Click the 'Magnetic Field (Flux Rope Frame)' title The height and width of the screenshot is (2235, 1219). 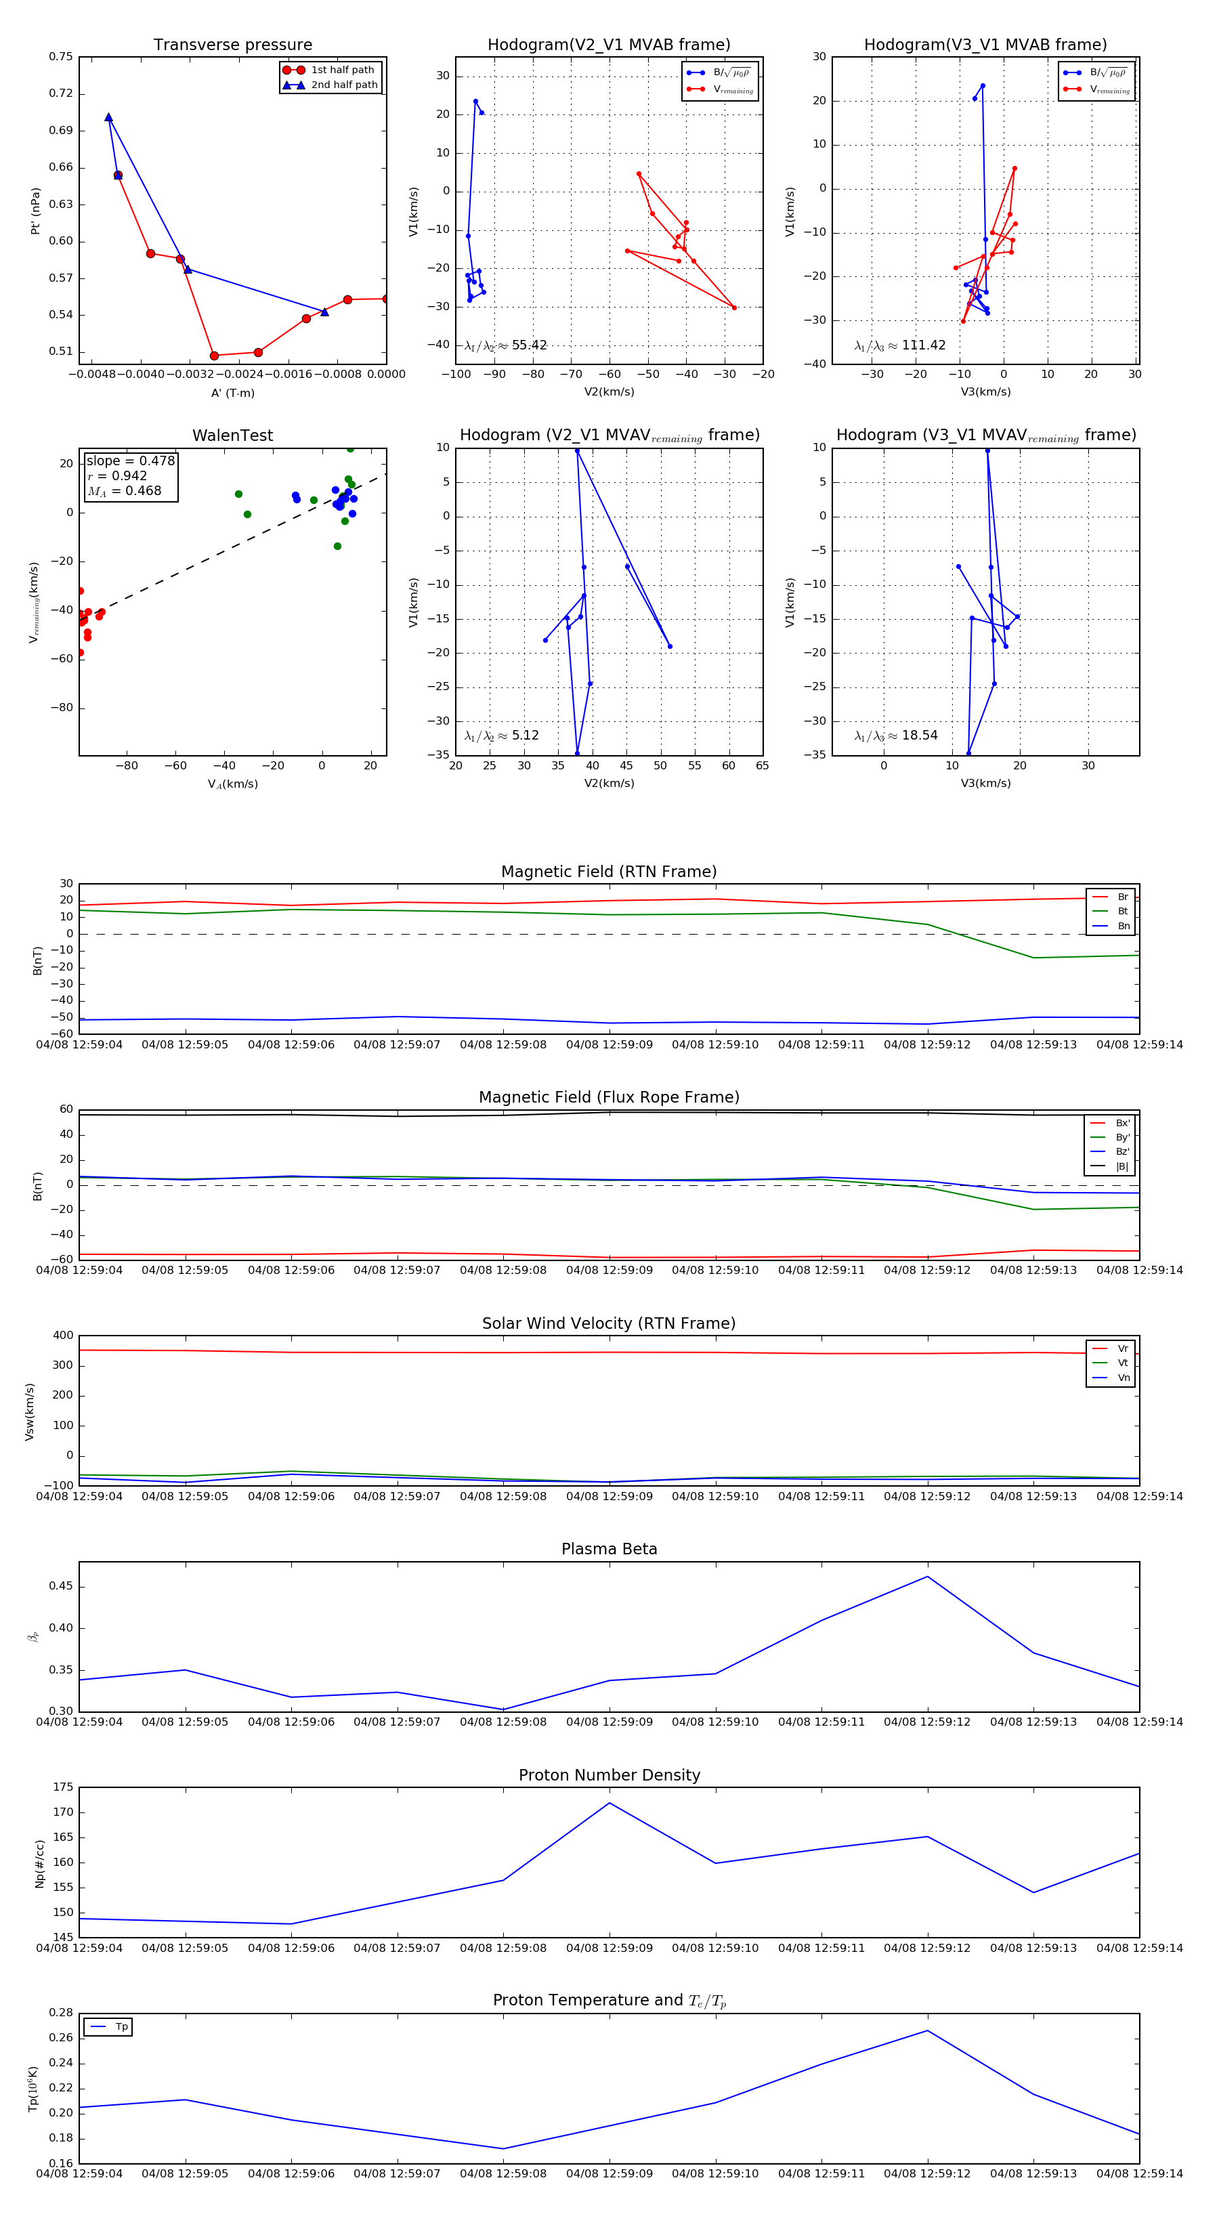point(609,1098)
